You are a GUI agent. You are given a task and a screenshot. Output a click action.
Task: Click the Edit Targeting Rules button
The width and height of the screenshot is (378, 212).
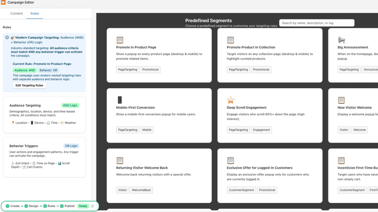tap(29, 86)
